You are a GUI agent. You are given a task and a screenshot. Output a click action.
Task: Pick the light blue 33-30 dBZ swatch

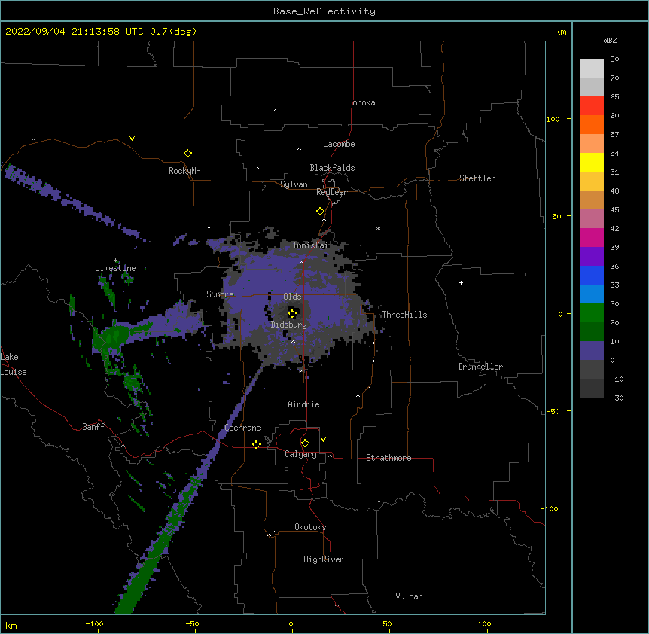[x=592, y=294]
